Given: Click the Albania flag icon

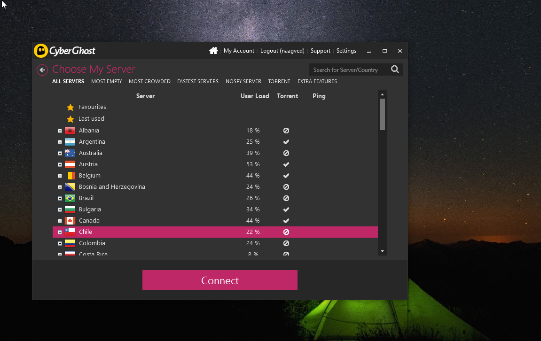Looking at the screenshot, I should click(x=70, y=131).
